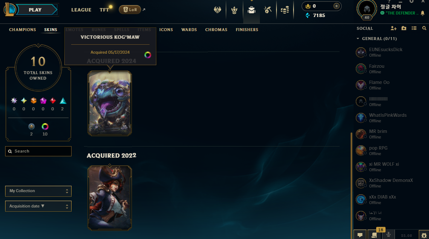Open the friends list search magnifier icon
This screenshot has height=239, width=429.
coord(424,28)
